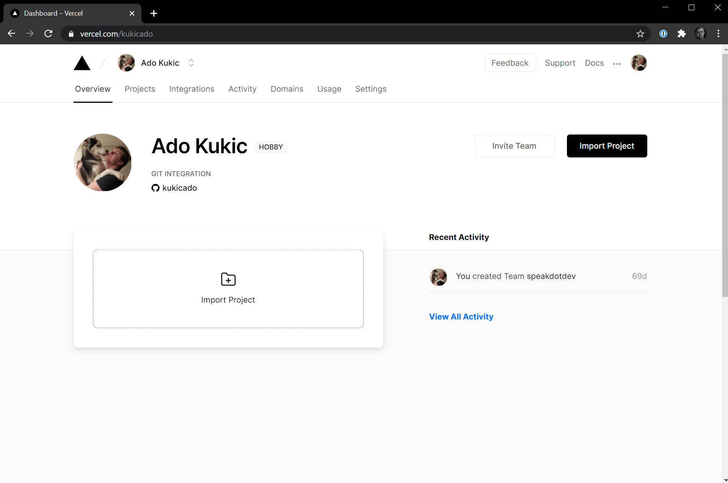
Task: Open the Chrome three-dot menu
Action: click(718, 34)
